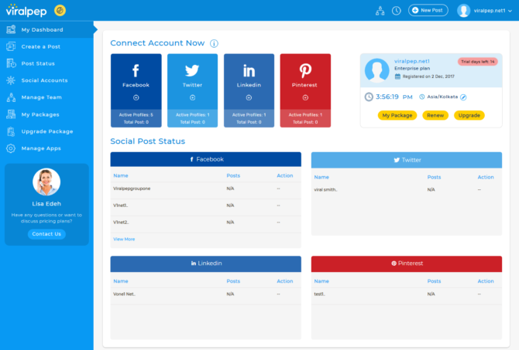Open Manage Apps in the sidebar

pyautogui.click(x=46, y=148)
